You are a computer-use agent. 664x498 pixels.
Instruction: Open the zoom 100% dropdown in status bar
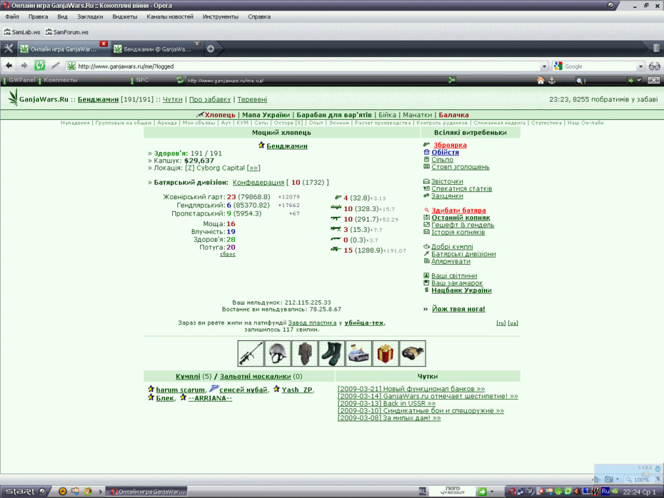coord(658,479)
